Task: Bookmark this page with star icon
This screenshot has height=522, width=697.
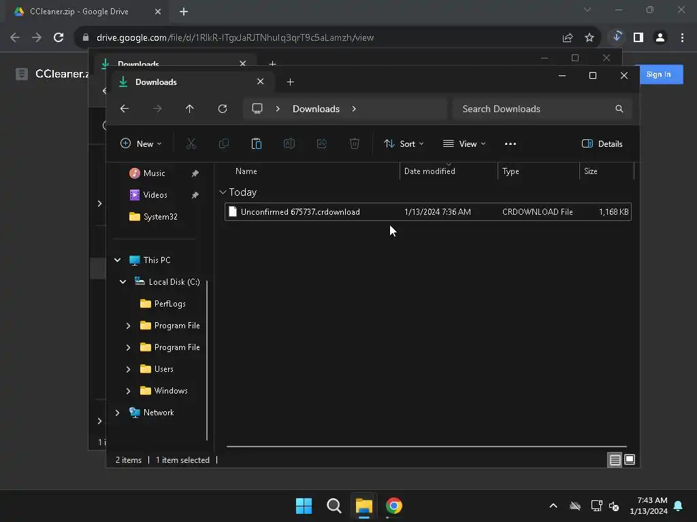Action: pos(589,38)
